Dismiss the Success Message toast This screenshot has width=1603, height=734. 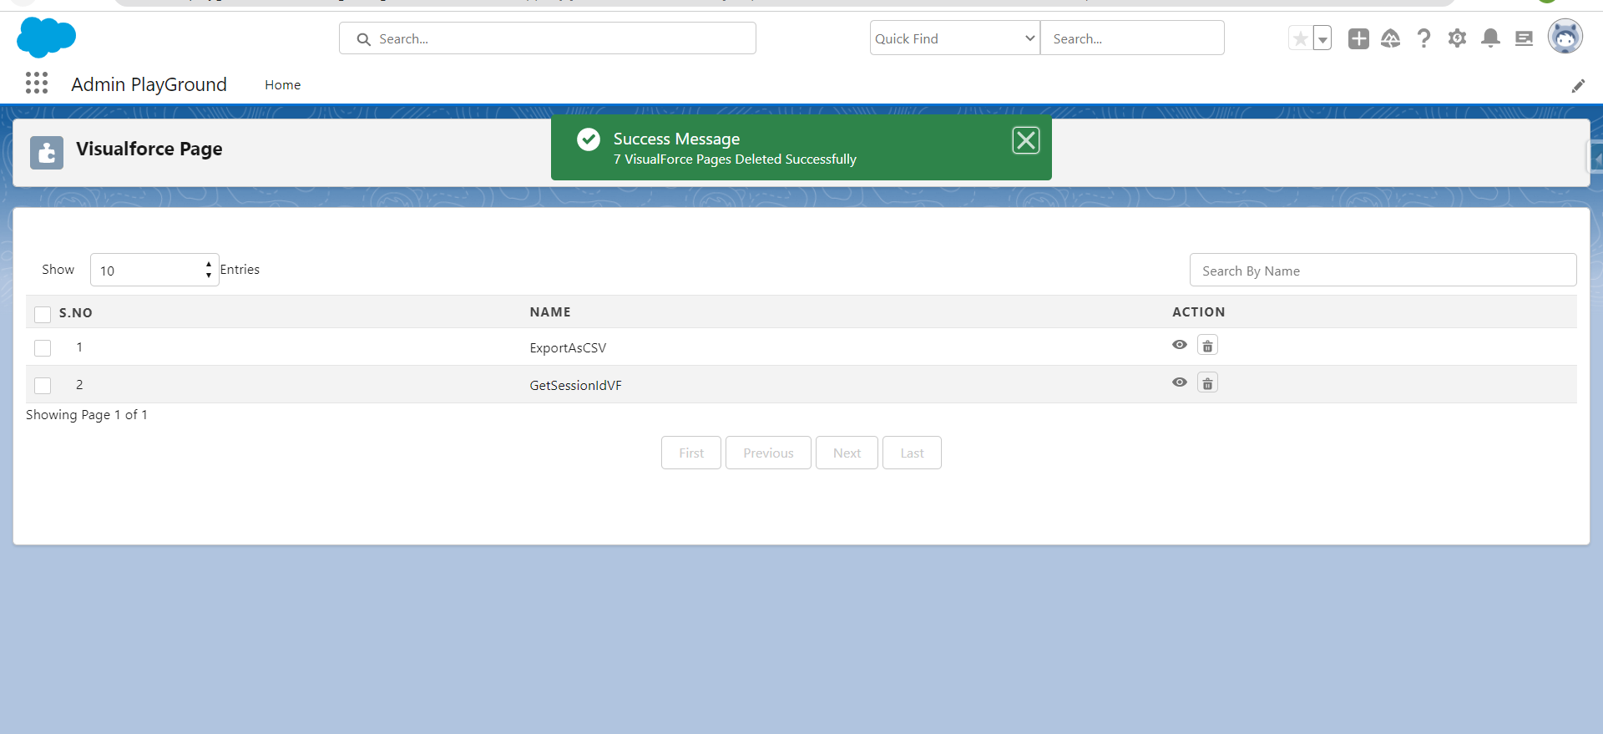tap(1025, 140)
